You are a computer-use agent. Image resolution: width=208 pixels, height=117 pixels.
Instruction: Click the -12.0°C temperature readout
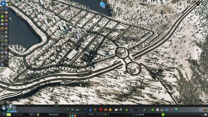(91, 114)
